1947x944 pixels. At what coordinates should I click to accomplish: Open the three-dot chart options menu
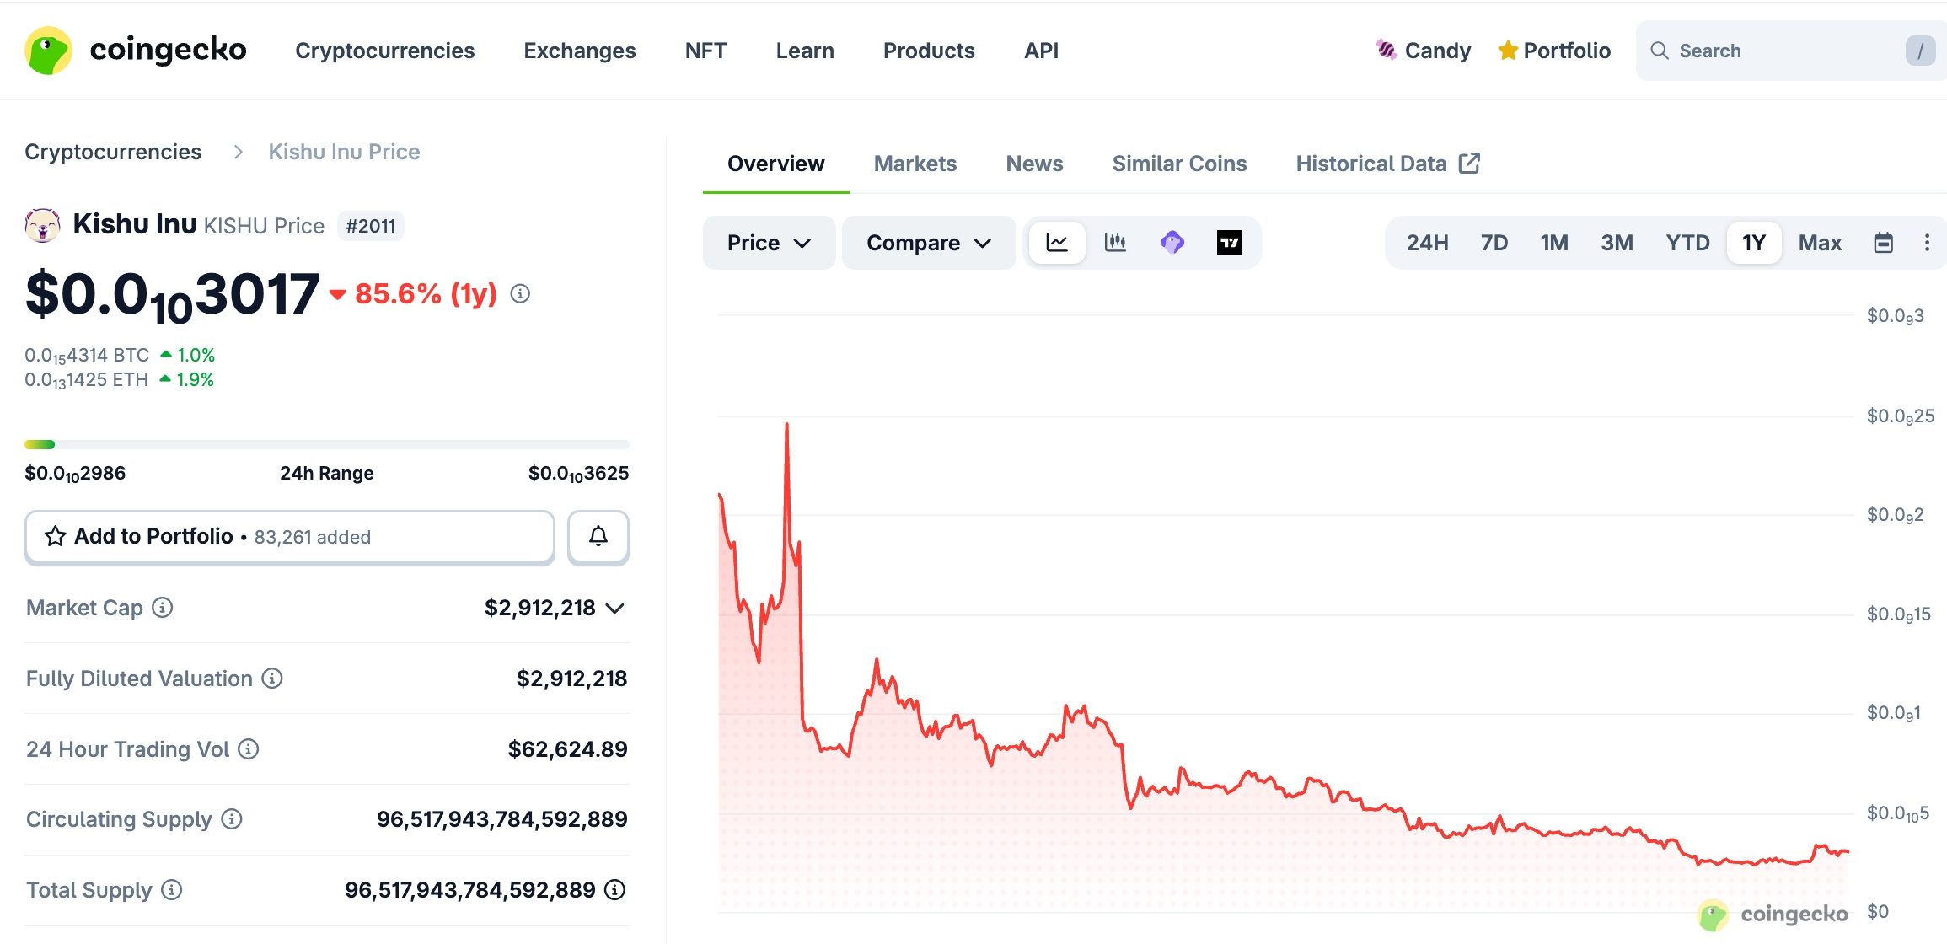1927,243
